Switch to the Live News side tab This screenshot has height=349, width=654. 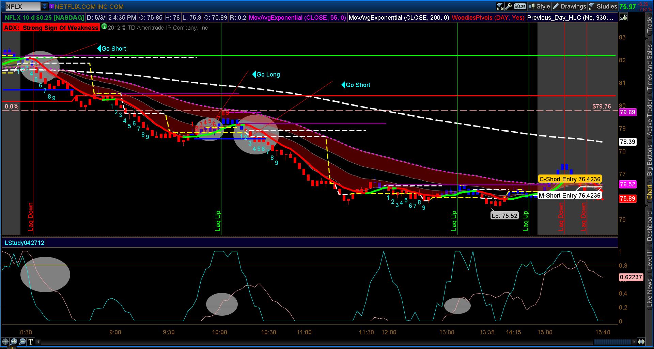click(x=650, y=293)
